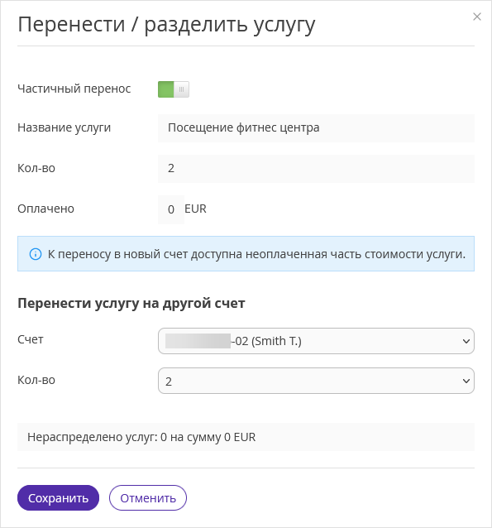Screen dimensions: 492x528
Task: Click the upper Кол-во field showing 2
Action: (316, 168)
